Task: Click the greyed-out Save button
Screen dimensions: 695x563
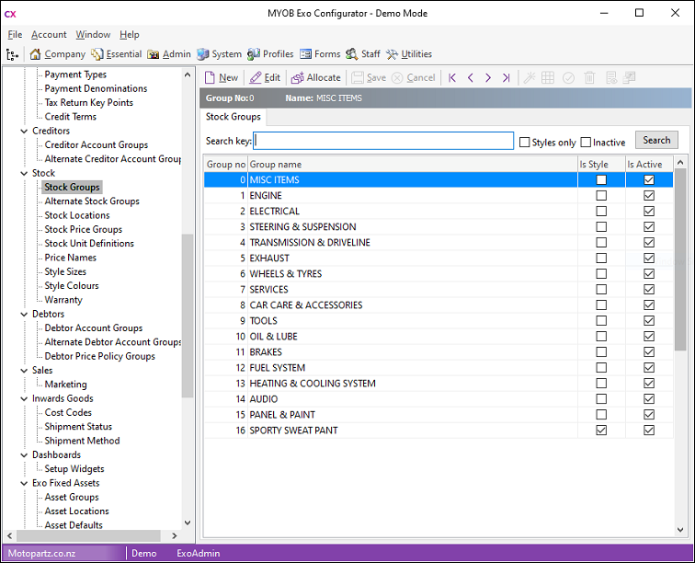Action: [369, 77]
